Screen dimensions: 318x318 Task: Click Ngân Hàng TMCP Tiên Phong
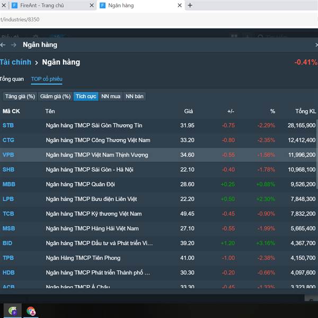click(83, 258)
